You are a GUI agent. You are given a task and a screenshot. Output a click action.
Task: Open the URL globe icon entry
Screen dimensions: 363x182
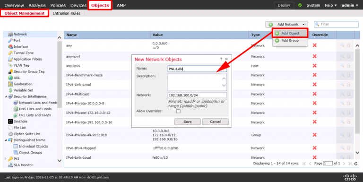point(10,78)
